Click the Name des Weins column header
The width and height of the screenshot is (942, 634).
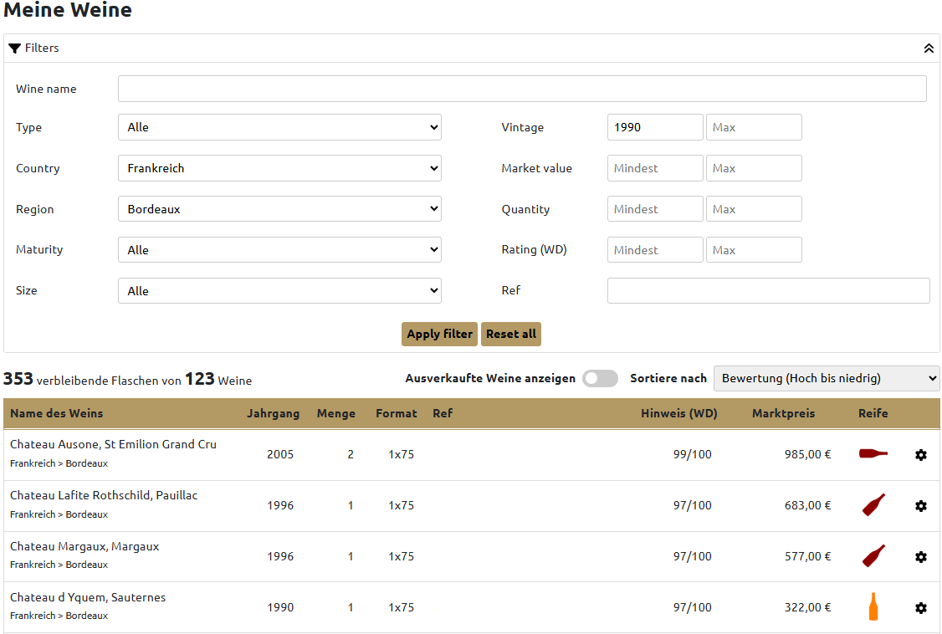pos(57,413)
